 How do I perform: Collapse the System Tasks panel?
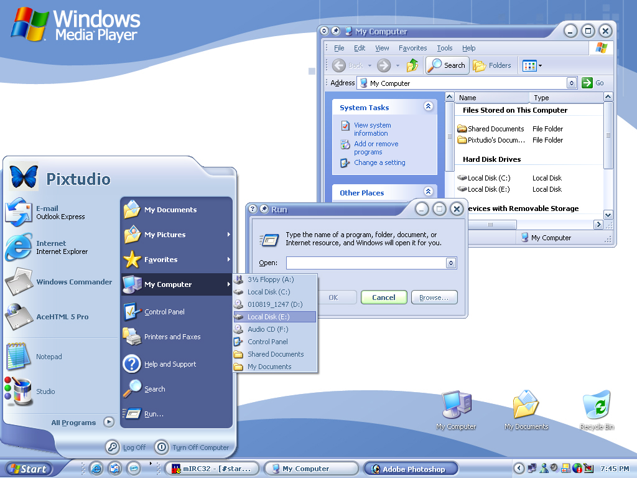tap(428, 107)
